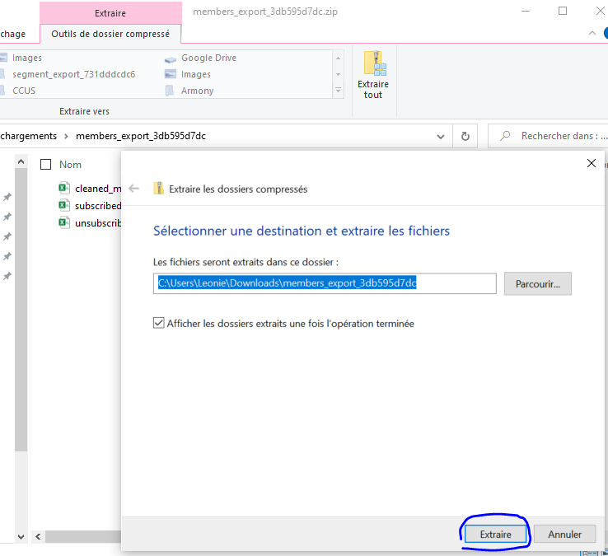Click Excel icon of cleaned_m file
The width and height of the screenshot is (608, 556).
[x=64, y=188]
